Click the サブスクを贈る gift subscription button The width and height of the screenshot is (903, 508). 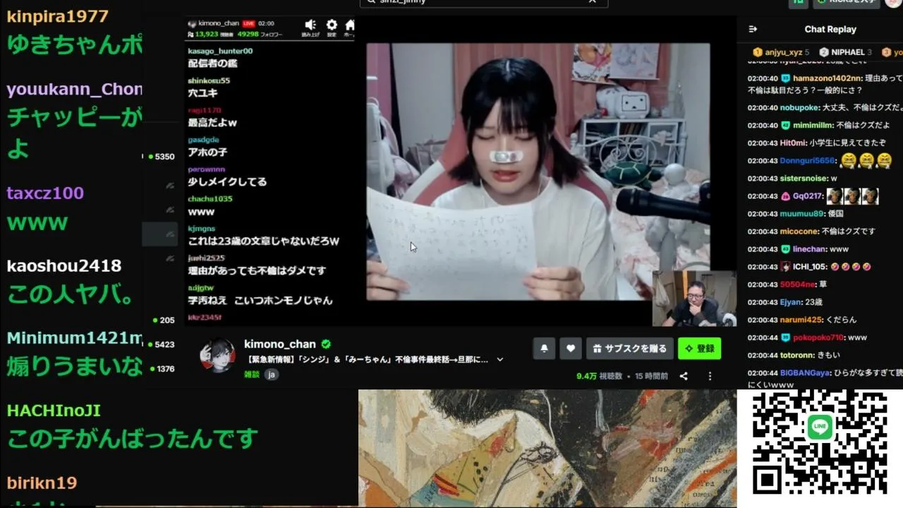629,348
